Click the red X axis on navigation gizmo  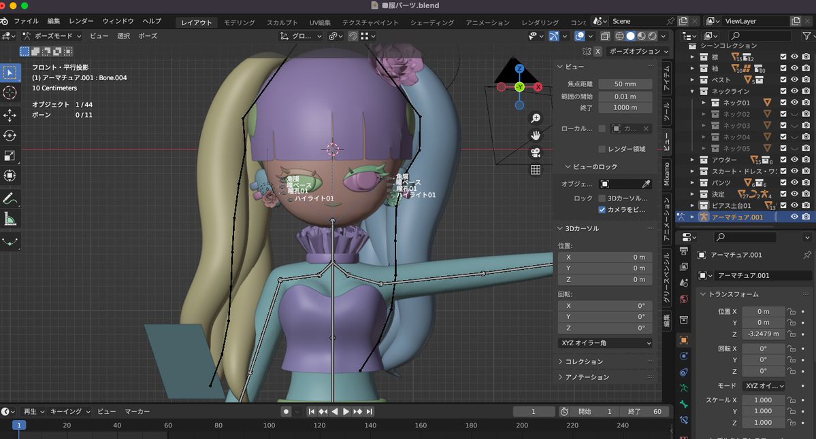click(x=538, y=87)
